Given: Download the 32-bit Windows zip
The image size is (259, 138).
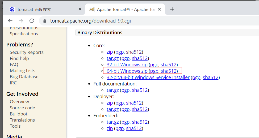Looking at the screenshot, I should click(x=127, y=64).
